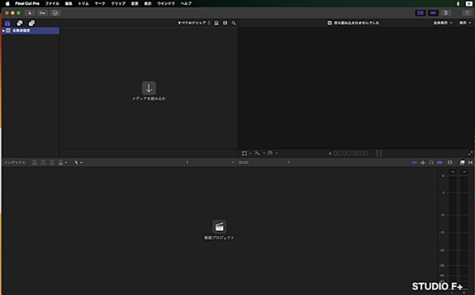Click the viewer timecode 00:00:00:00
This screenshot has height=295, width=475.
click(351, 154)
